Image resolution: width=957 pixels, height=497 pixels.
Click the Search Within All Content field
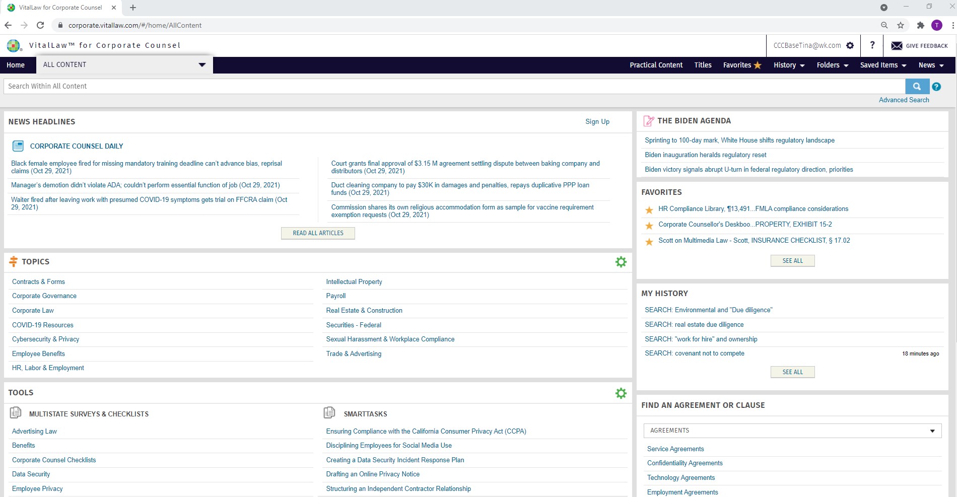click(453, 86)
